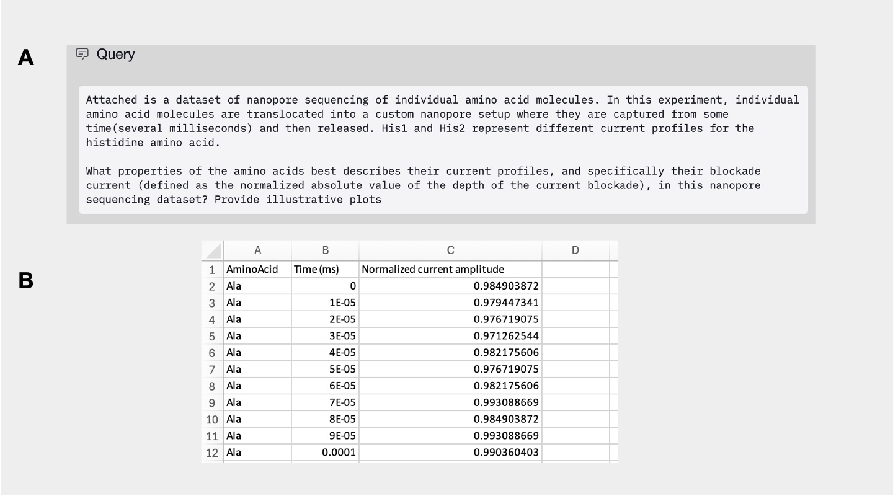Click amplitude cell 0.979447341
The height and width of the screenshot is (496, 893).
451,303
